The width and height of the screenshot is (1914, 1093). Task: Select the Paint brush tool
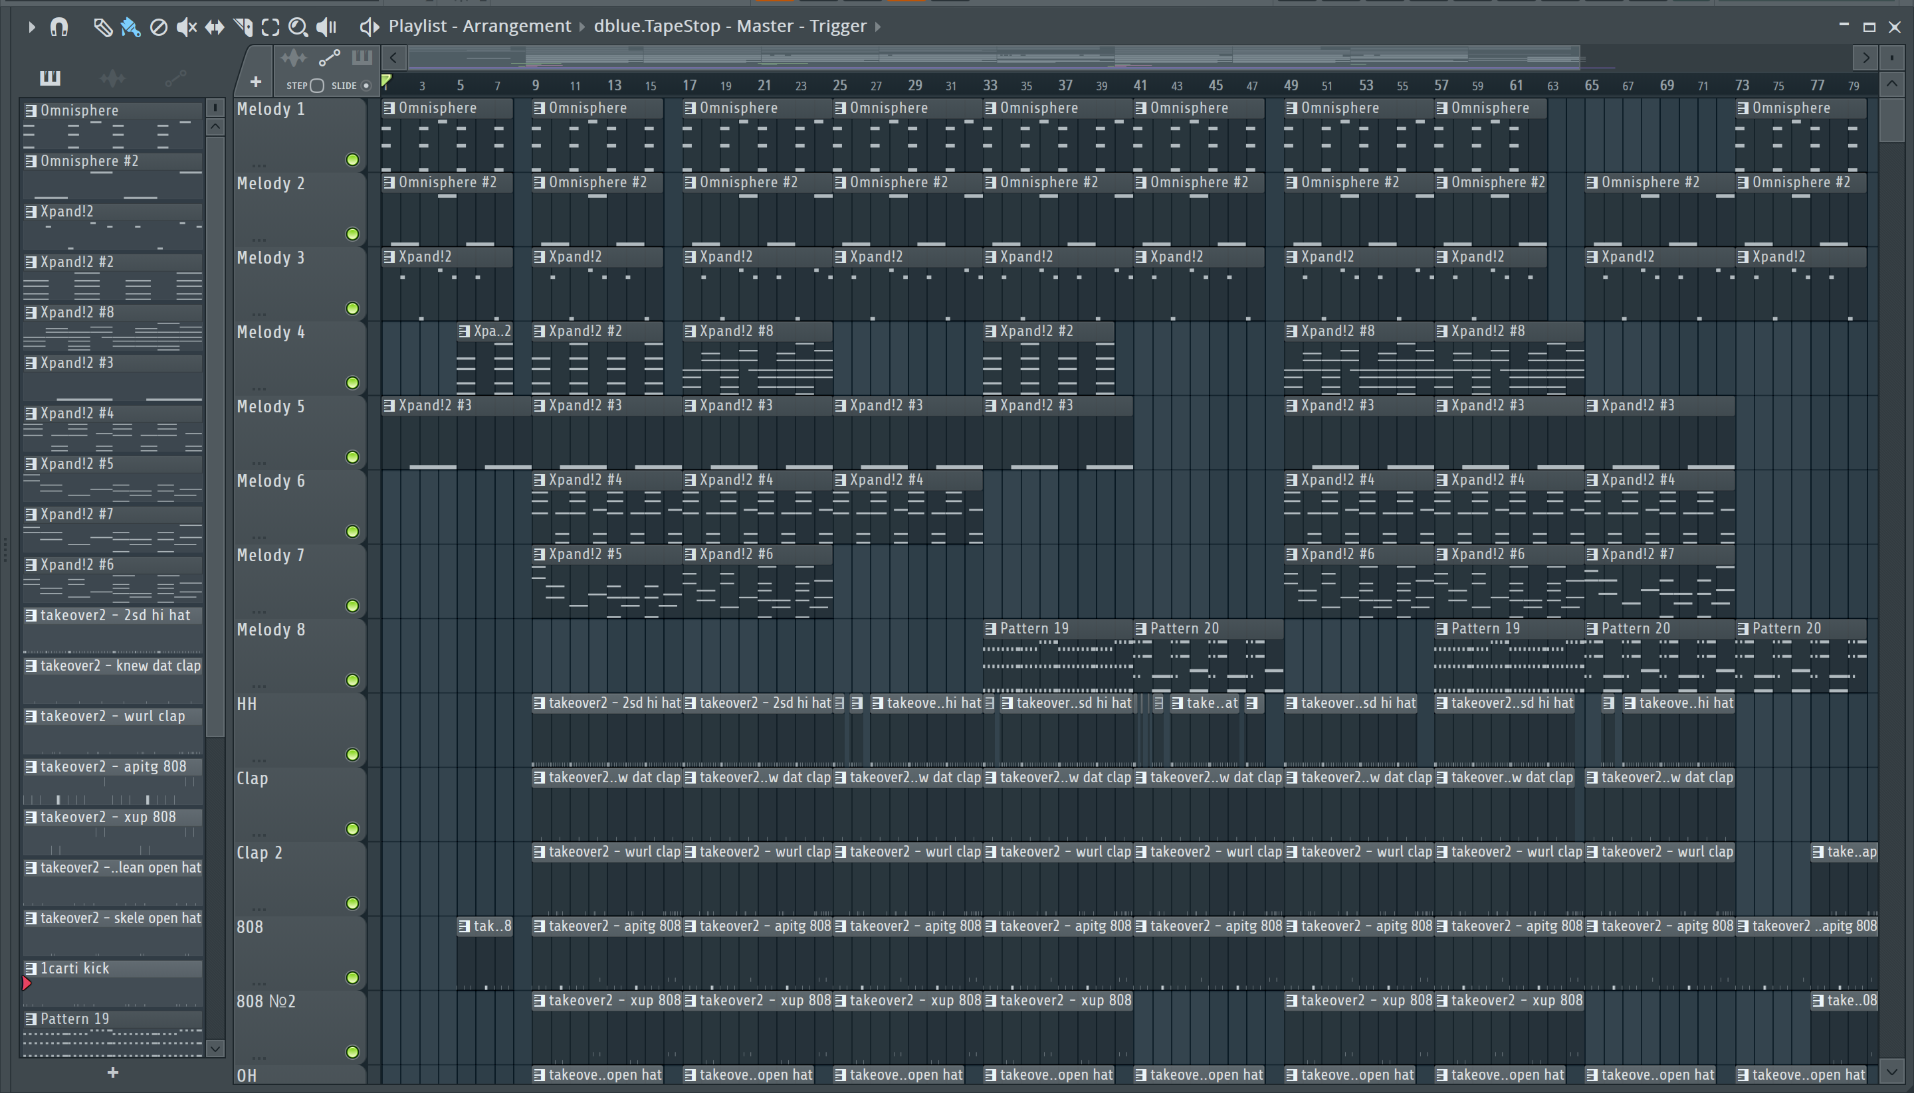point(131,27)
